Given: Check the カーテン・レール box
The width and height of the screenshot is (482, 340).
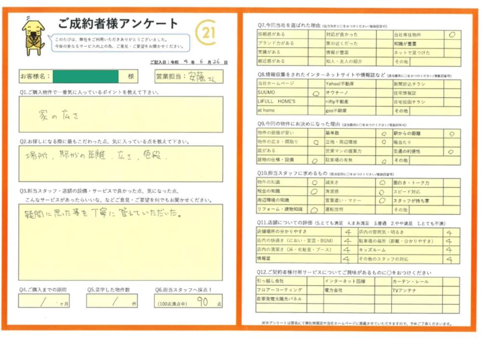Looking at the screenshot, I should pos(451,282).
